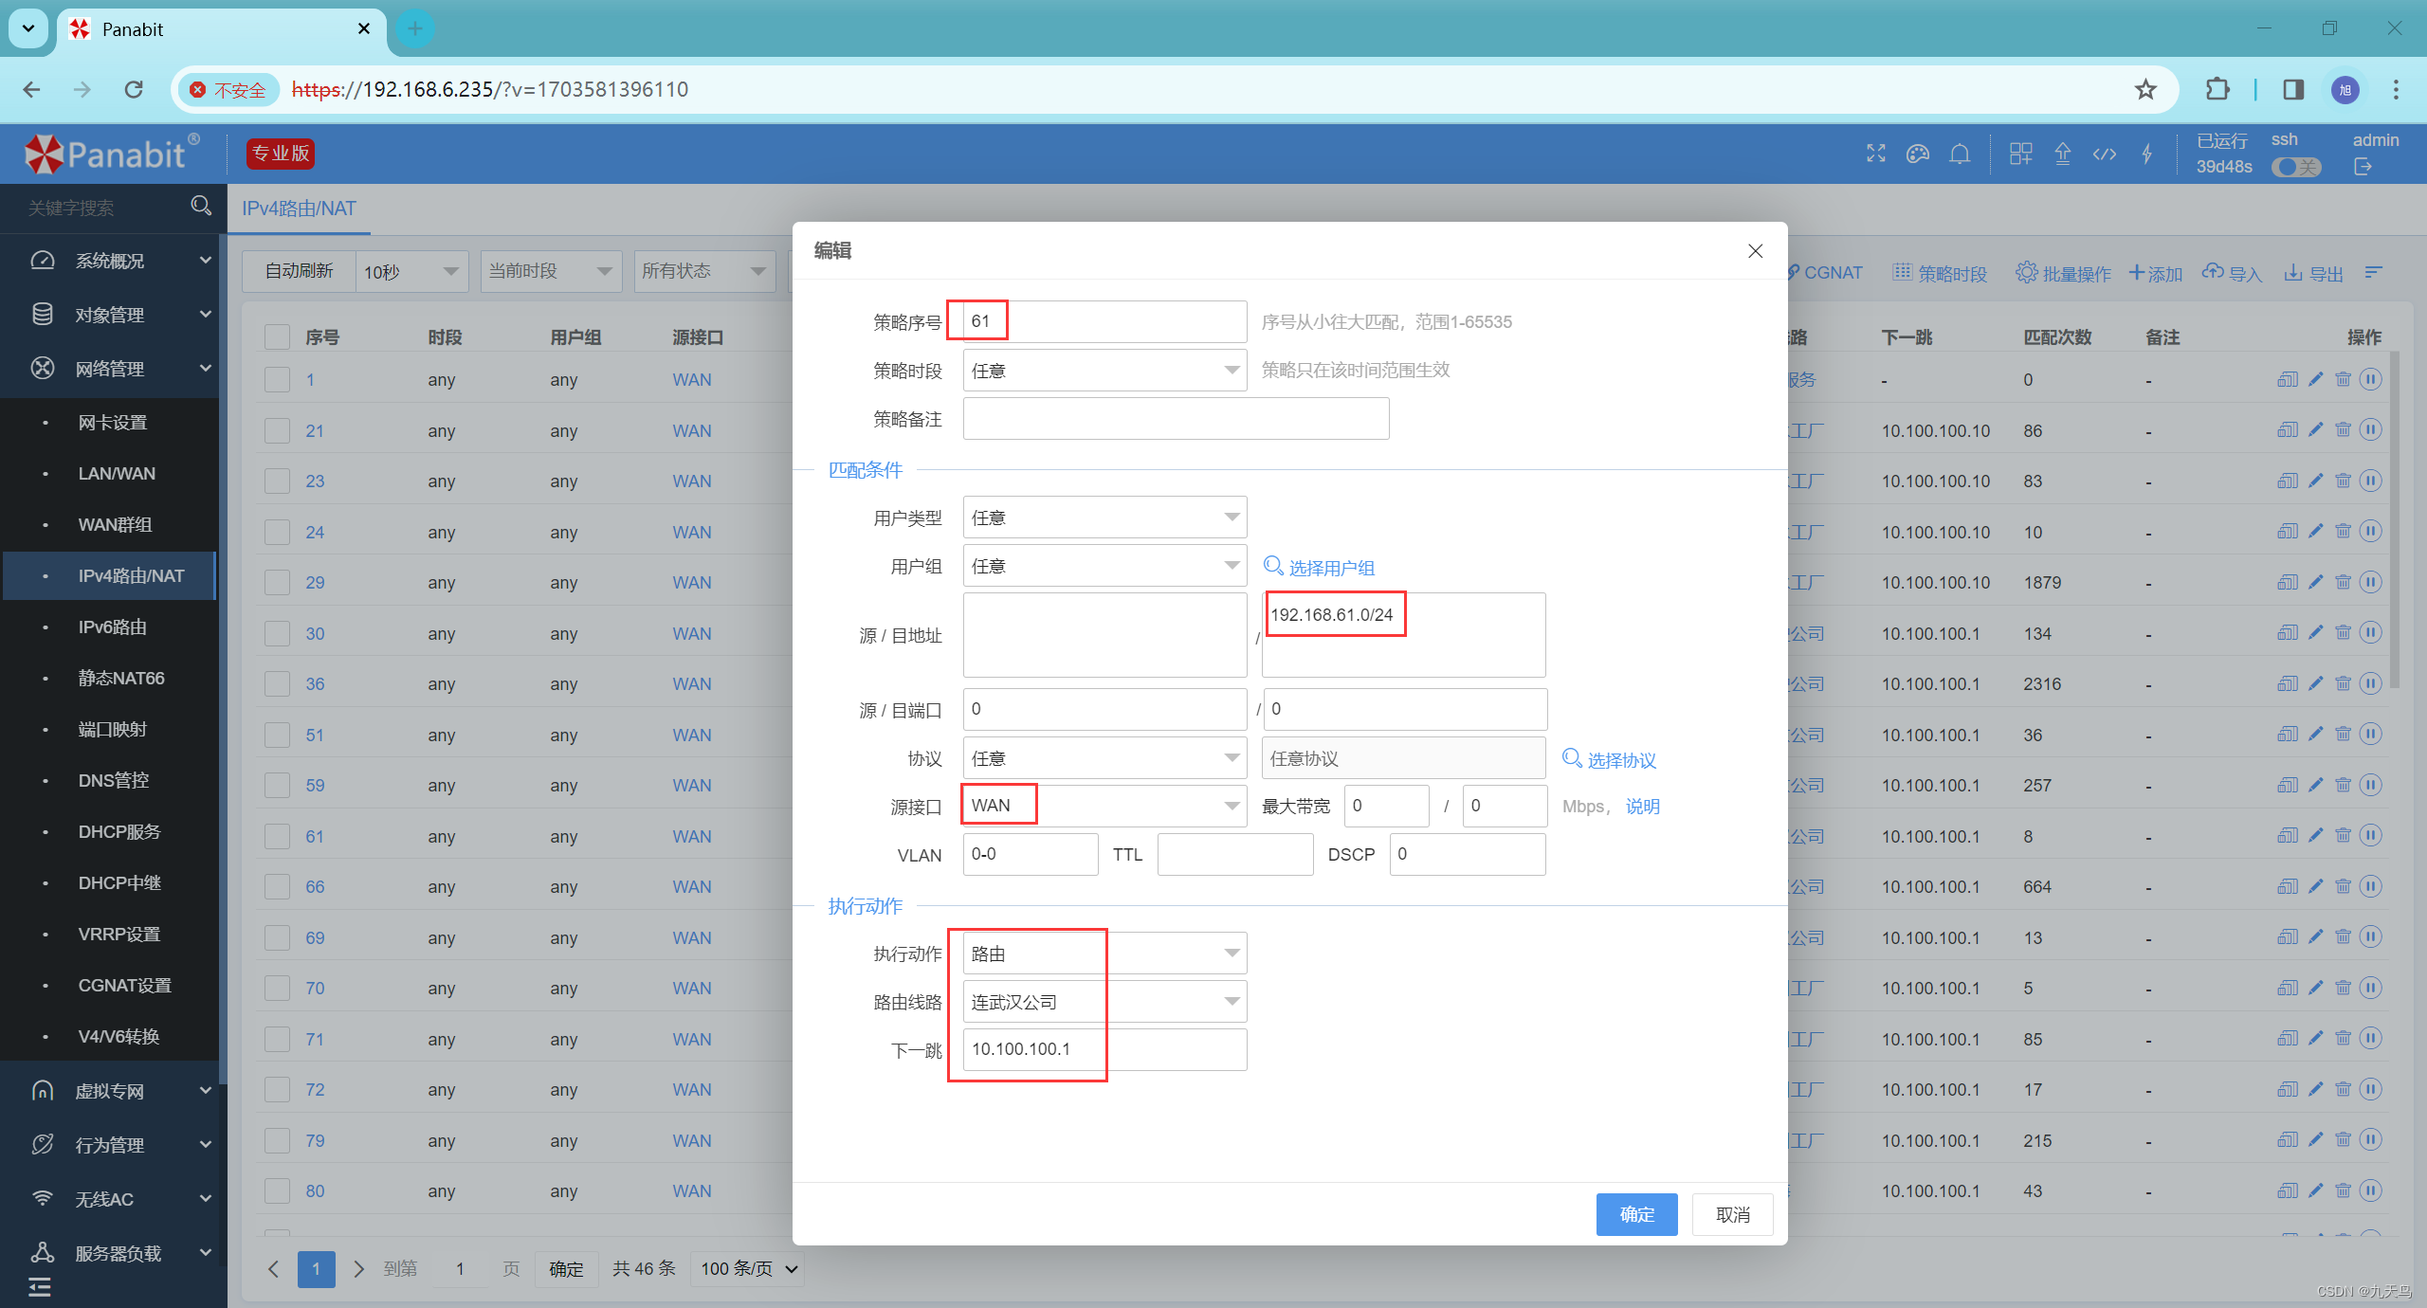Click the logout icon under admin

(x=2363, y=167)
